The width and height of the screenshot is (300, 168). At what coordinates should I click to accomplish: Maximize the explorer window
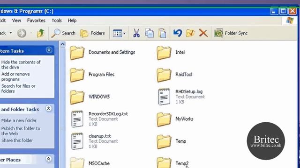[x=283, y=11]
